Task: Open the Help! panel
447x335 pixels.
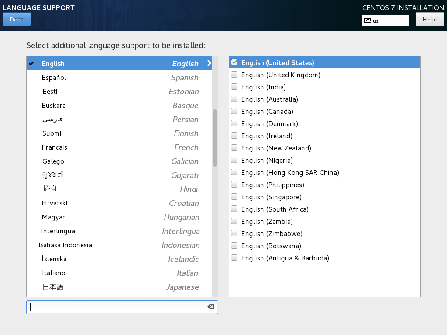Action: pyautogui.click(x=430, y=19)
